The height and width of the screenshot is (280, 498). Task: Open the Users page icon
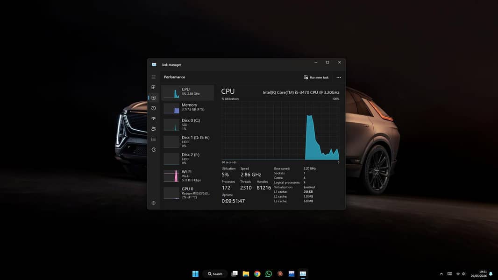point(153,129)
